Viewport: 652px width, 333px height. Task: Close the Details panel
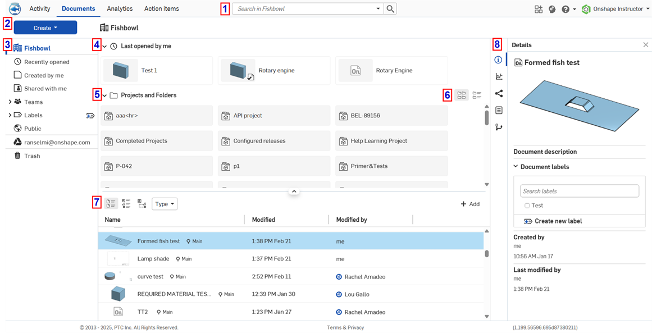pyautogui.click(x=646, y=45)
